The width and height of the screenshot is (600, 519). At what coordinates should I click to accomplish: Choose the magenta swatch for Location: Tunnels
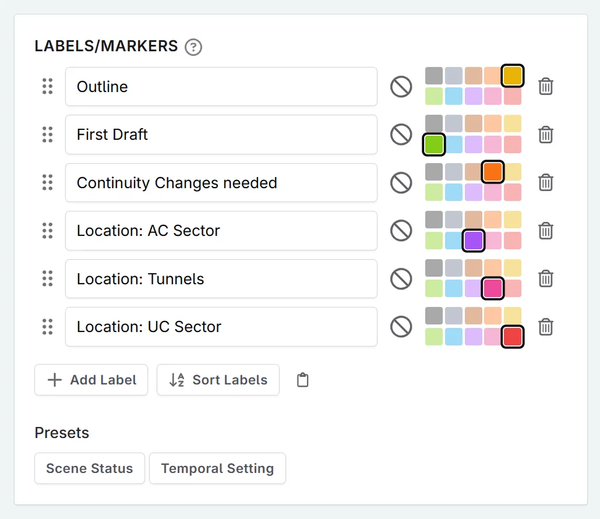point(493,288)
